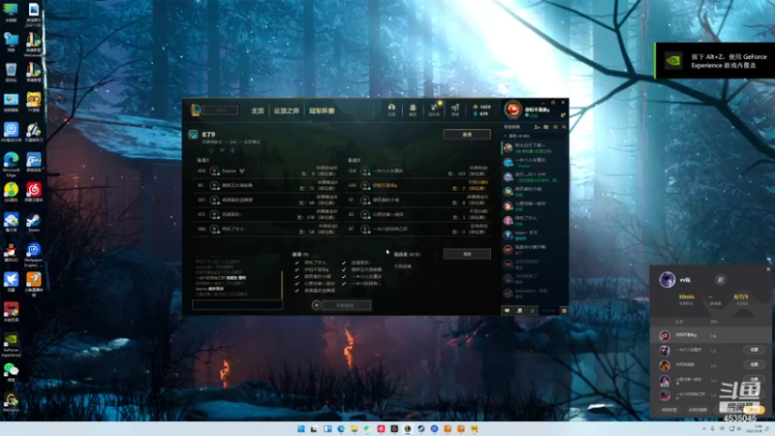
Task: Click the summoner avatar in client header
Action: point(513,109)
